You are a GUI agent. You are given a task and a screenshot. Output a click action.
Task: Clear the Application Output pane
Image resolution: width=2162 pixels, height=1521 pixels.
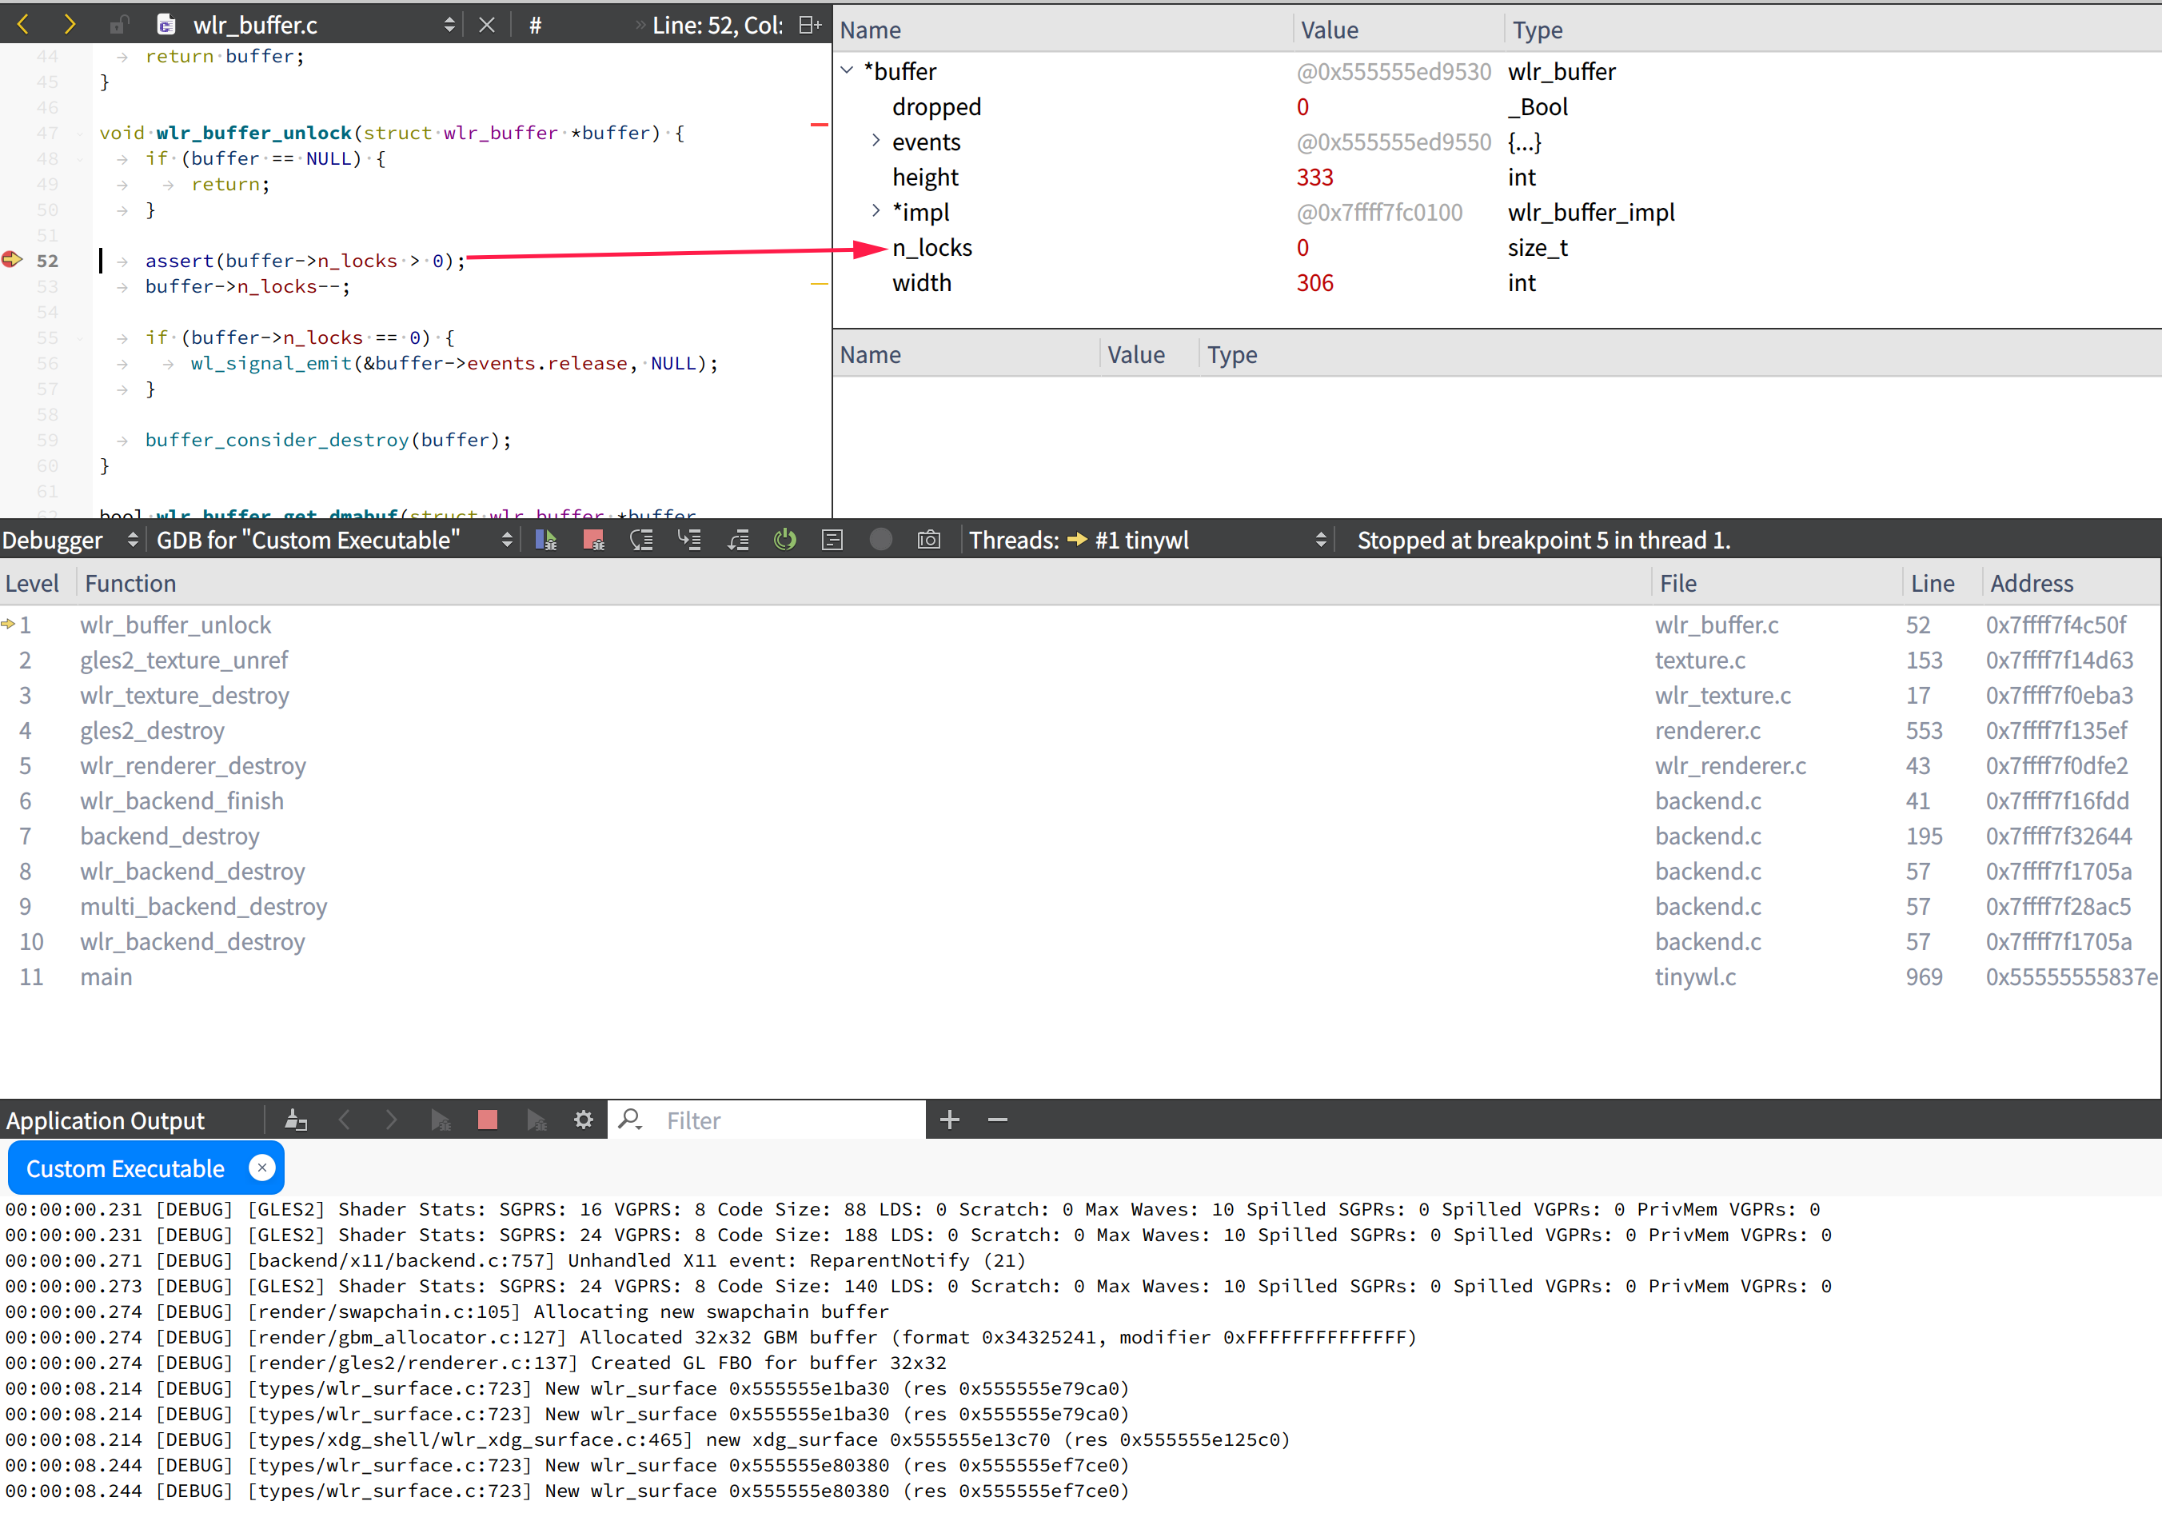[297, 1120]
